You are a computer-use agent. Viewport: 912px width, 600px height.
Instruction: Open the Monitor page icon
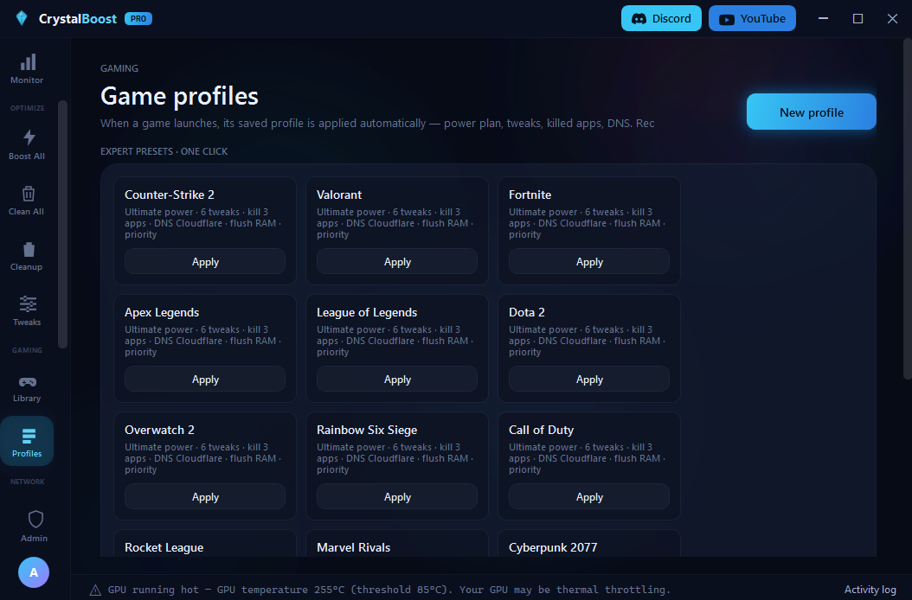[28, 62]
